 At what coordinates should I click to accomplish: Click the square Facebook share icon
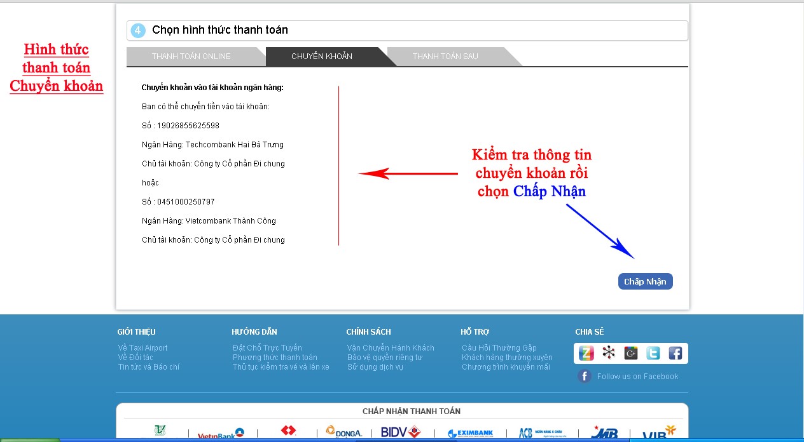(675, 353)
